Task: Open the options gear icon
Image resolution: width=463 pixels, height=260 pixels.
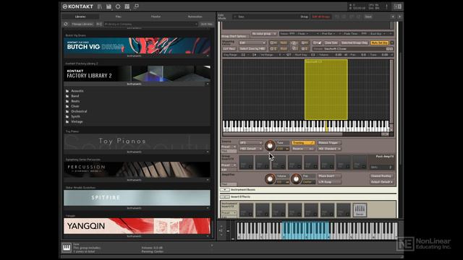Action: point(118,6)
